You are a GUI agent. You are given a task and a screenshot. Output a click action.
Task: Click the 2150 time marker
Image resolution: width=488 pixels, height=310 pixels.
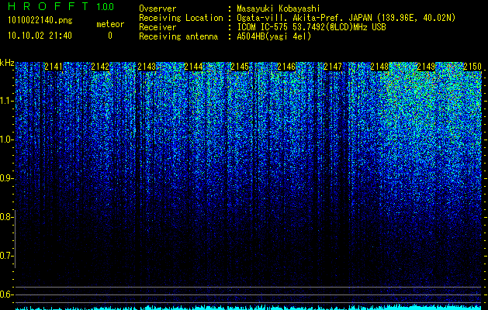[472, 67]
